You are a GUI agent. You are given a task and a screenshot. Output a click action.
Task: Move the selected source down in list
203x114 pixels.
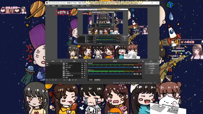pyautogui.click(x=76, y=80)
